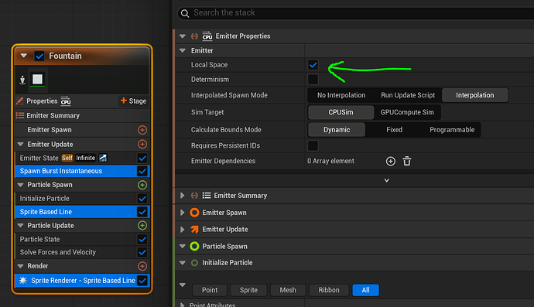Set spawn mode to Run Update Script

coord(408,95)
